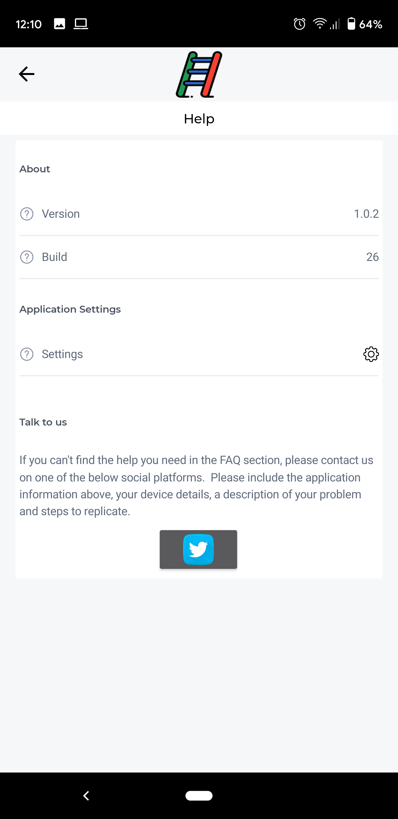
Task: Tap the build number 26
Action: click(372, 257)
